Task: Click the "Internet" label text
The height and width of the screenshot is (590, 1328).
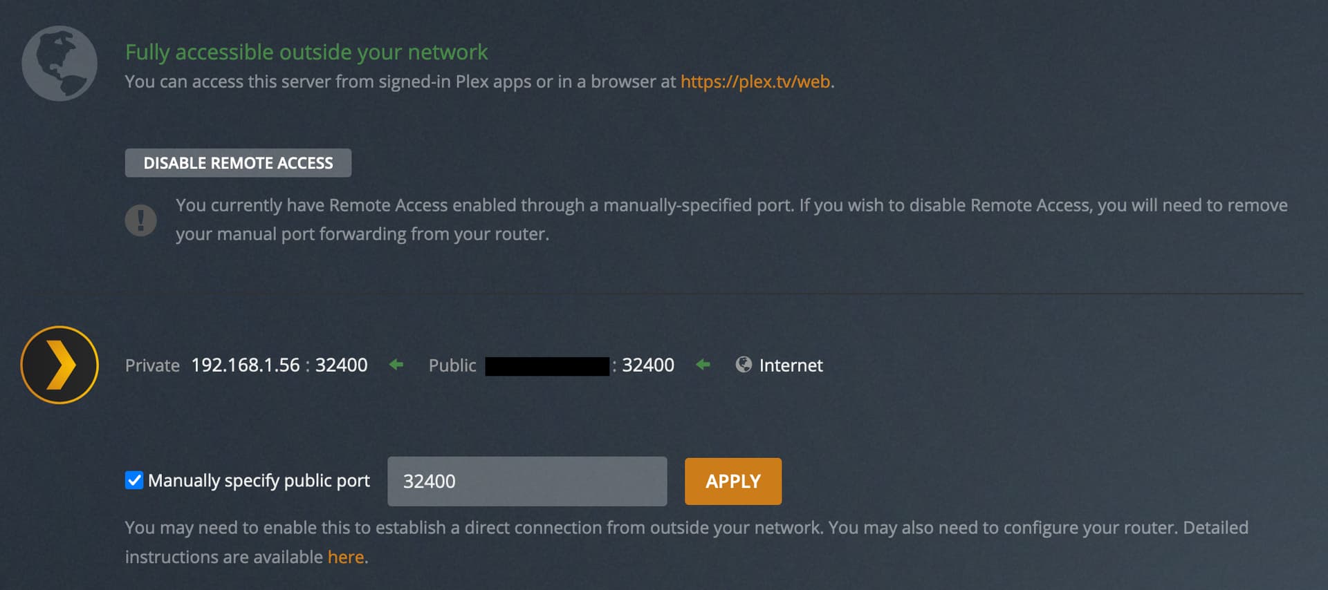Action: (x=791, y=365)
